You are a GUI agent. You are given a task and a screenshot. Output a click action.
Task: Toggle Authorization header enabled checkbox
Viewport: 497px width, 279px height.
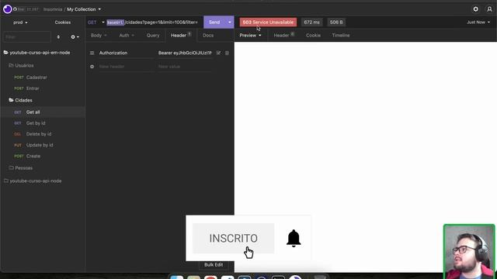(218, 53)
